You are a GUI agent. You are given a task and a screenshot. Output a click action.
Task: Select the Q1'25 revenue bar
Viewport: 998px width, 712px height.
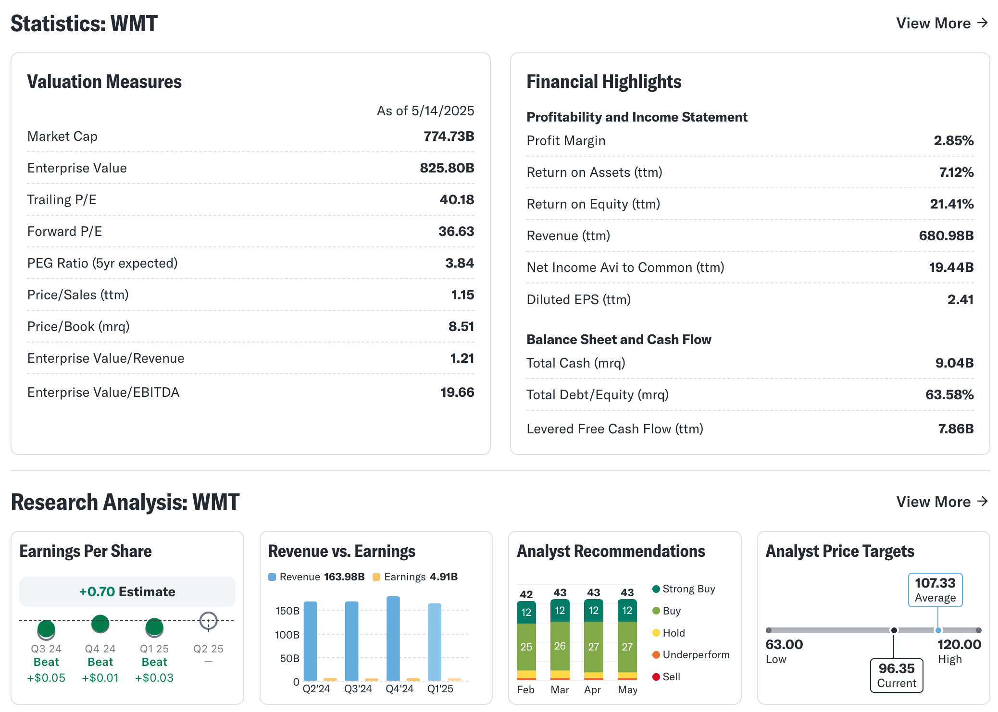[435, 642]
